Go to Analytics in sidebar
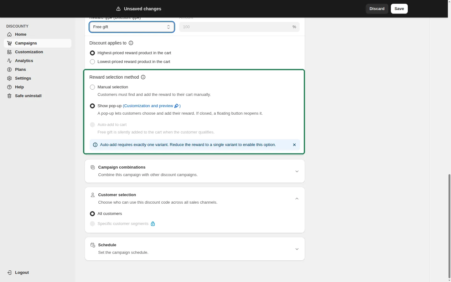 tap(38, 61)
